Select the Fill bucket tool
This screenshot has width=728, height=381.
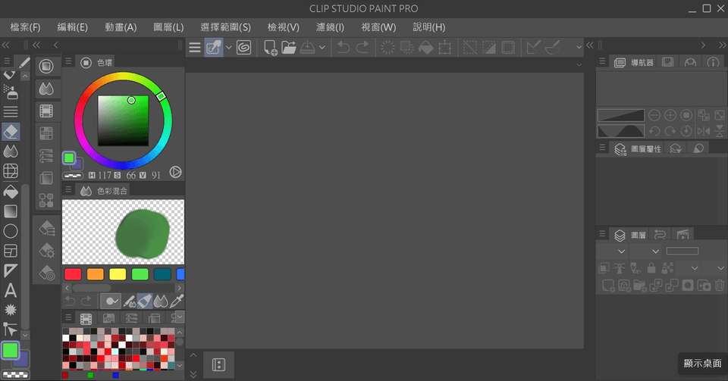[x=11, y=192]
